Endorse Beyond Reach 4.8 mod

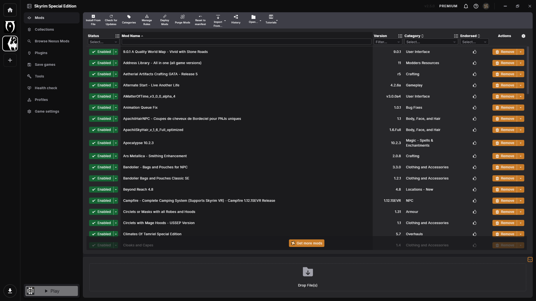(x=475, y=190)
